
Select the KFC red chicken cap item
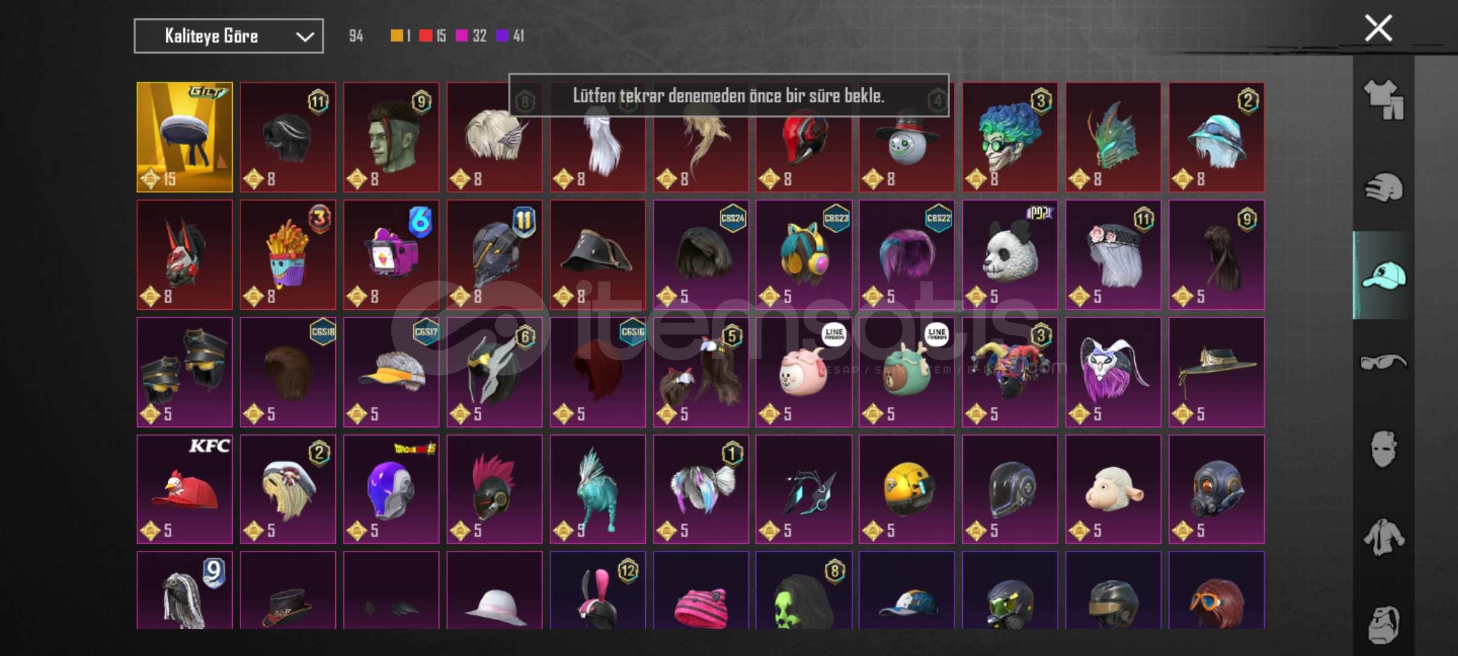(185, 489)
